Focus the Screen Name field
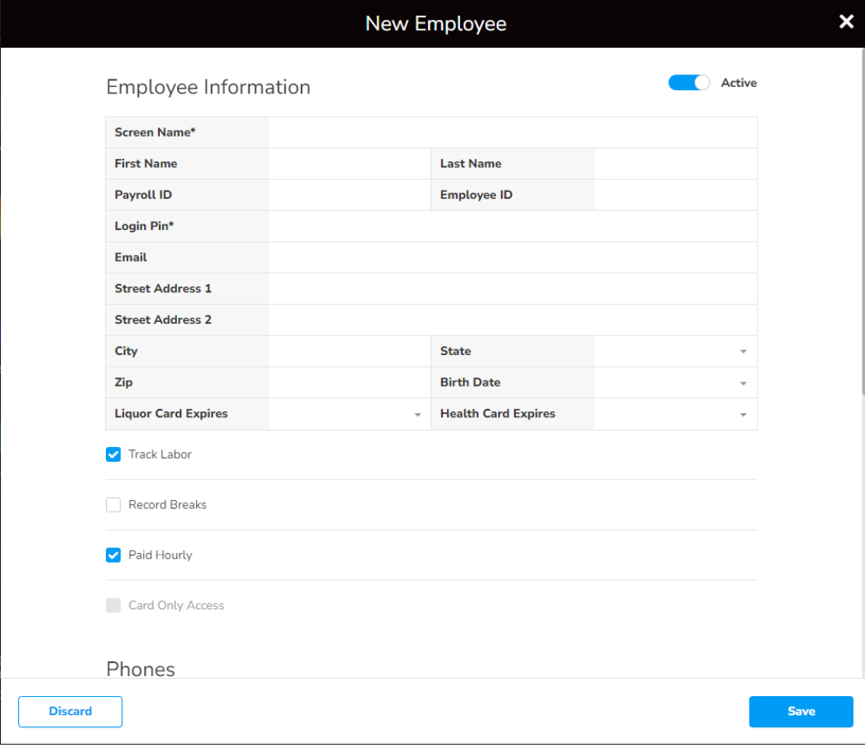Image resolution: width=865 pixels, height=745 pixels. point(512,132)
